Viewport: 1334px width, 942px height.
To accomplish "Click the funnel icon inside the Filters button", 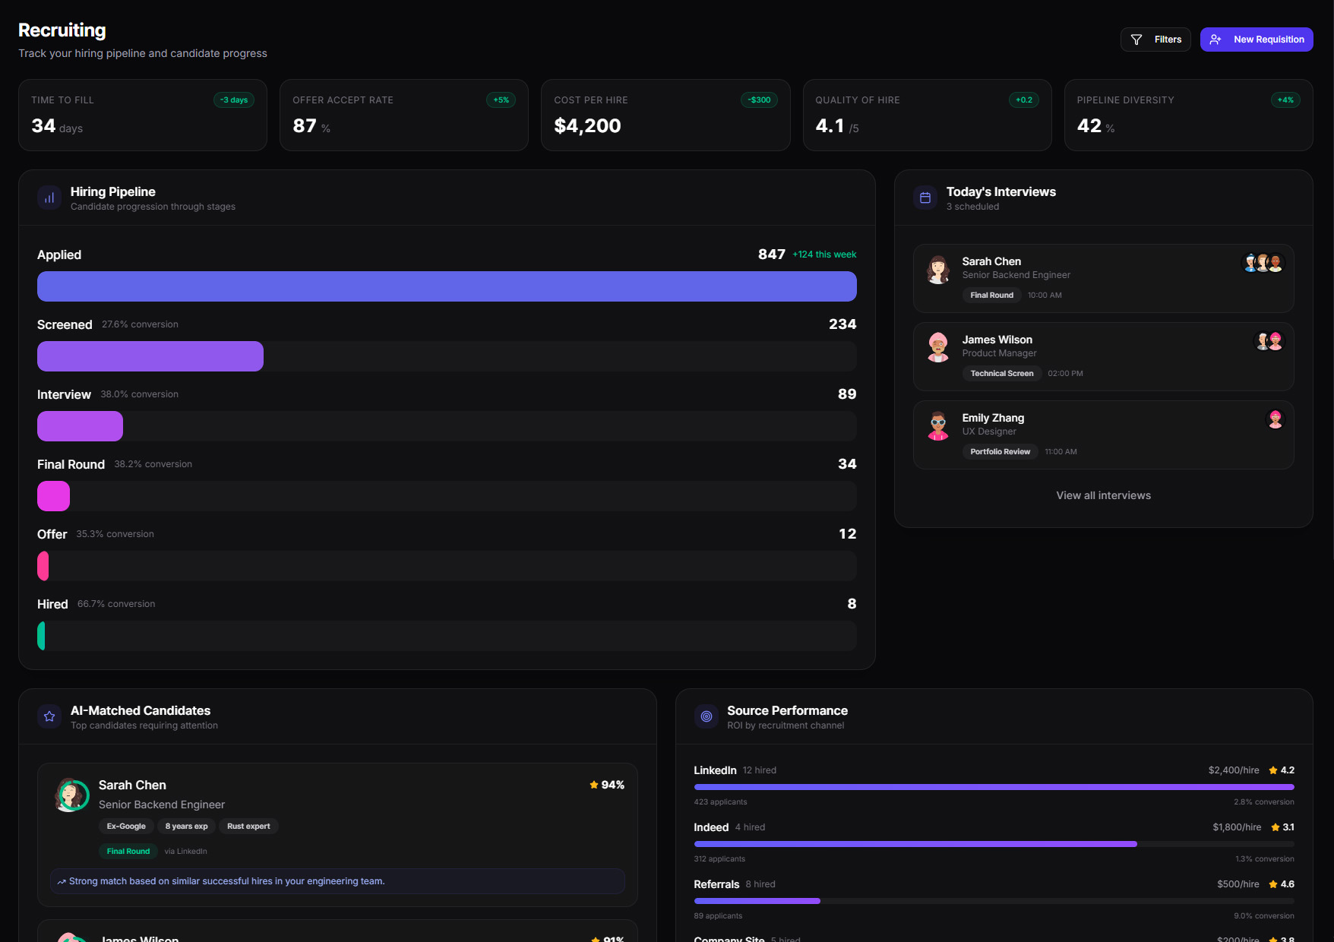I will click(1137, 40).
